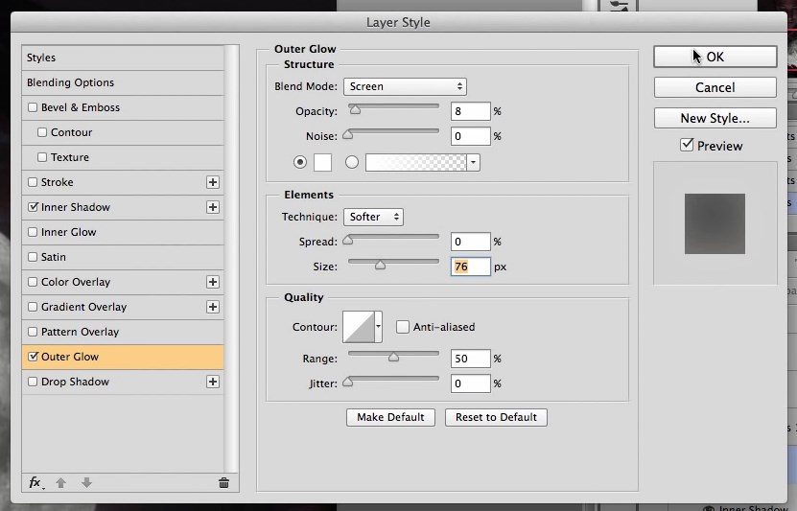Click the OK button
Screen dimensions: 797x511
(715, 57)
